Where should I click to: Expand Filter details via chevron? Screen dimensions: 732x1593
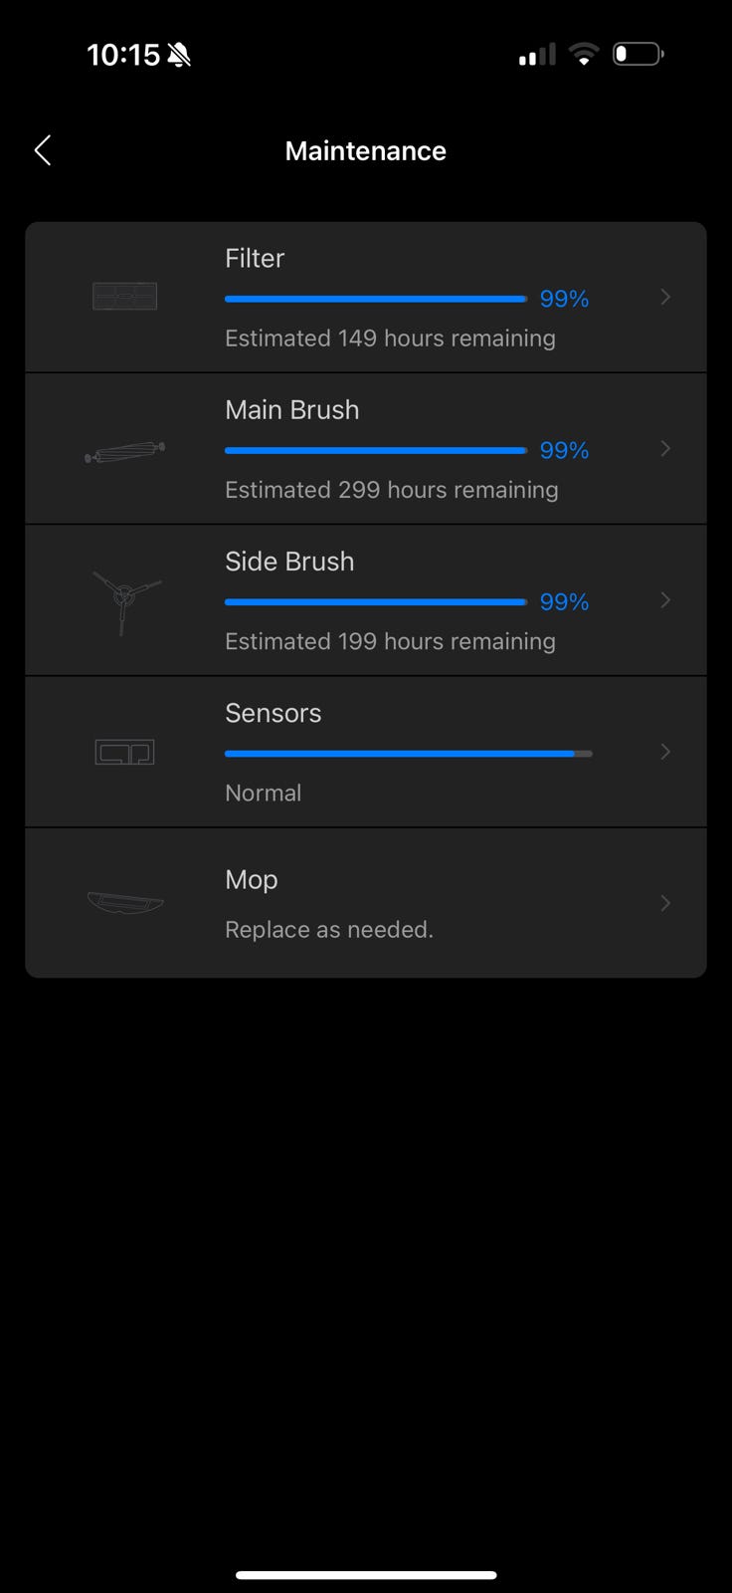665,297
